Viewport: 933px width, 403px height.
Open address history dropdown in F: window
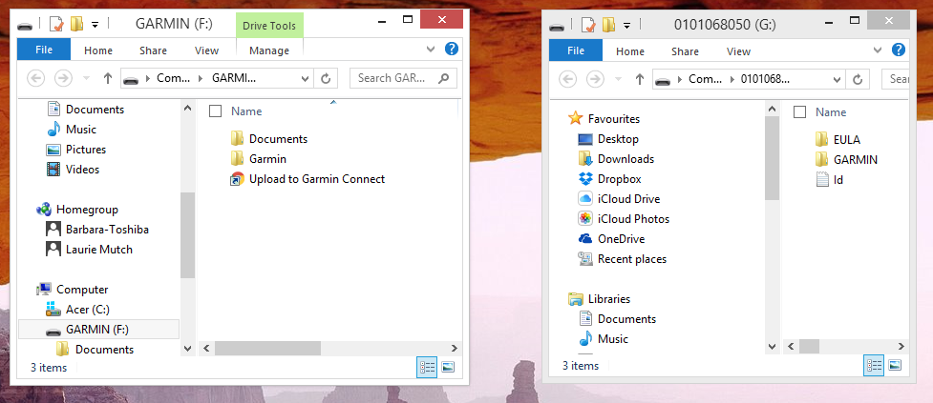[305, 78]
